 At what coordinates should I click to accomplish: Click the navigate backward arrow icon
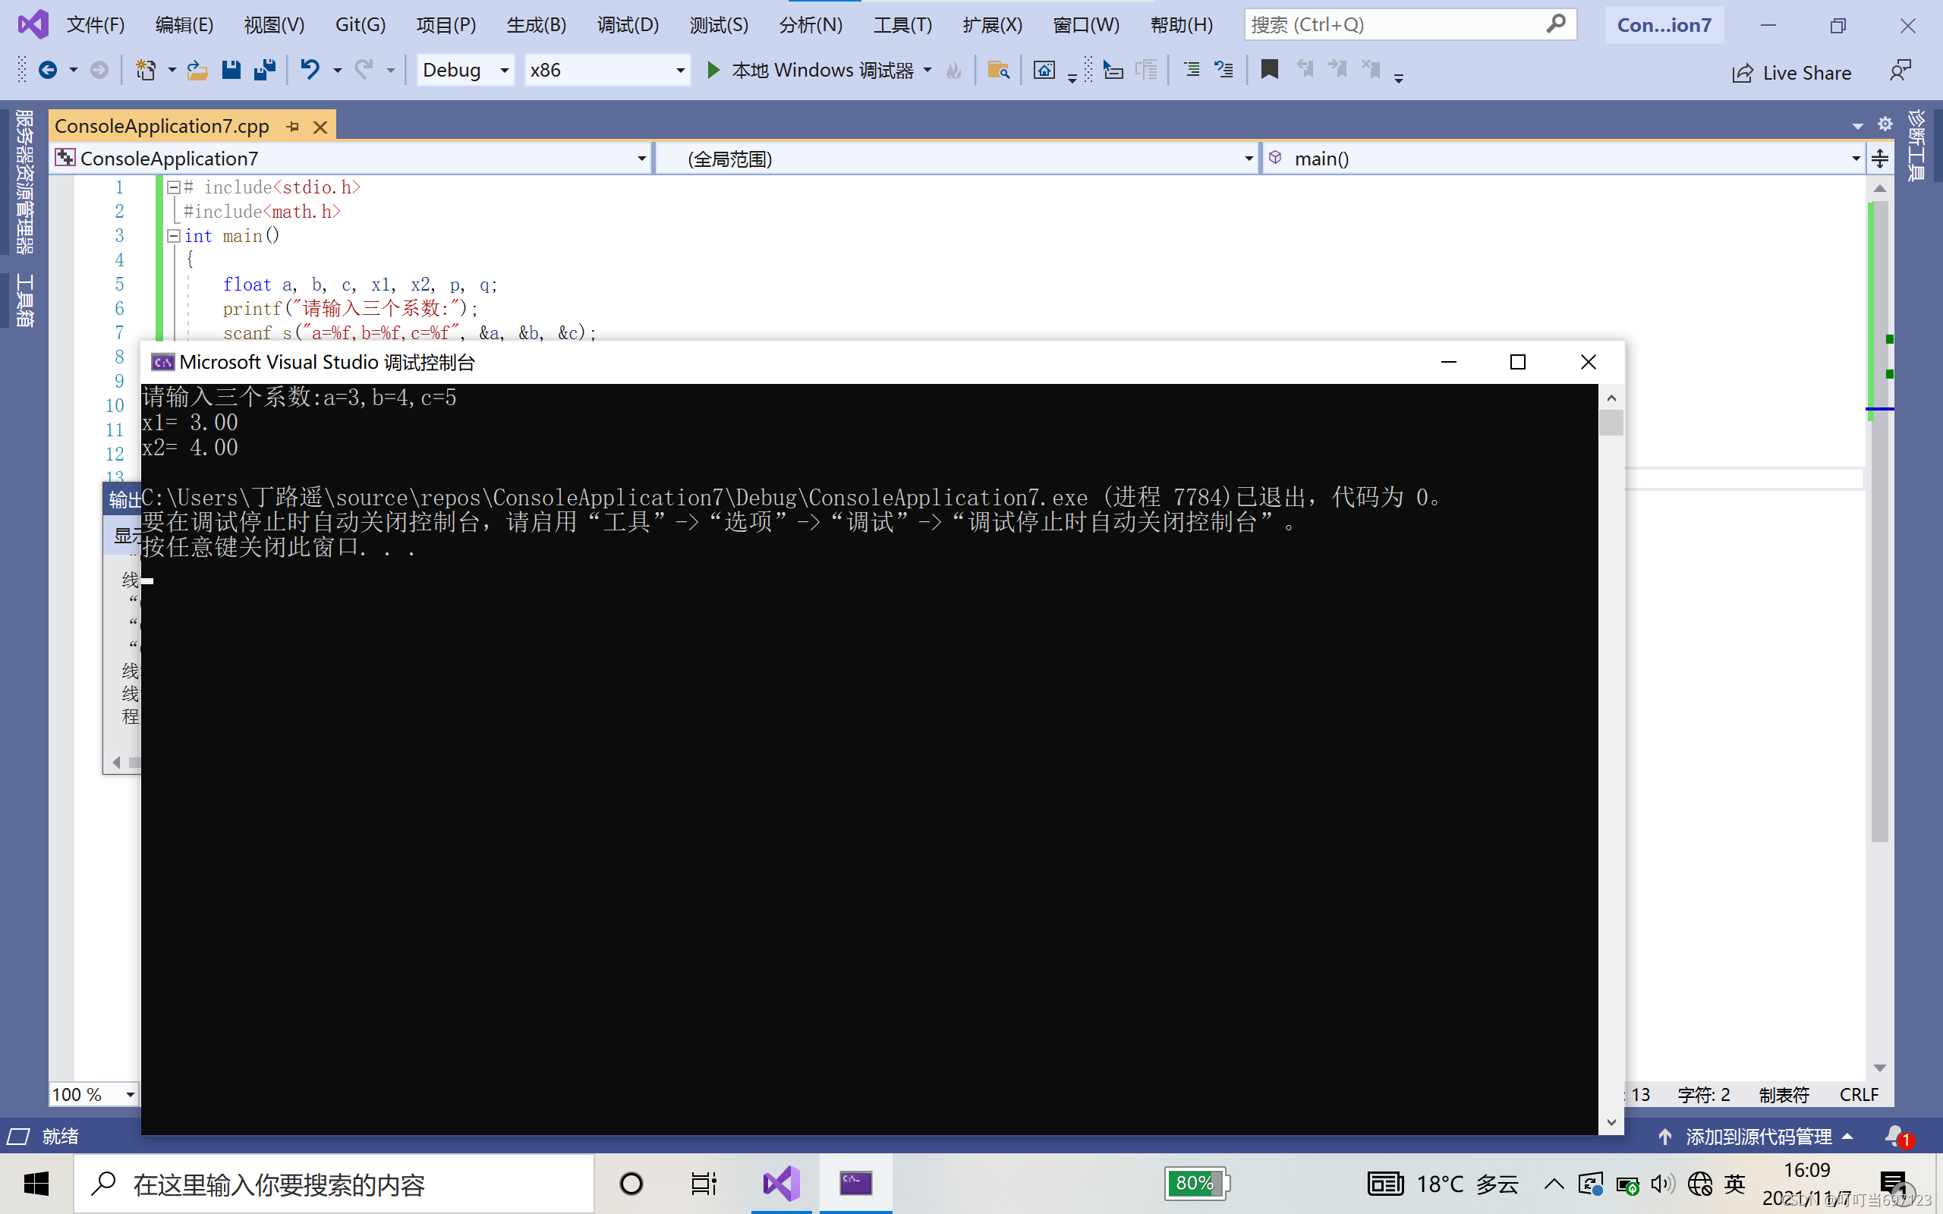(48, 71)
